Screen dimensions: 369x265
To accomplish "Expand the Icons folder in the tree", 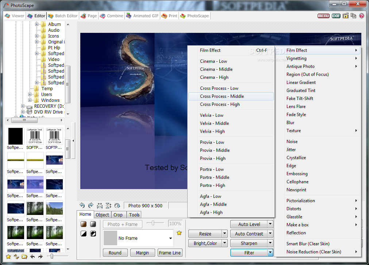I will (x=37, y=36).
